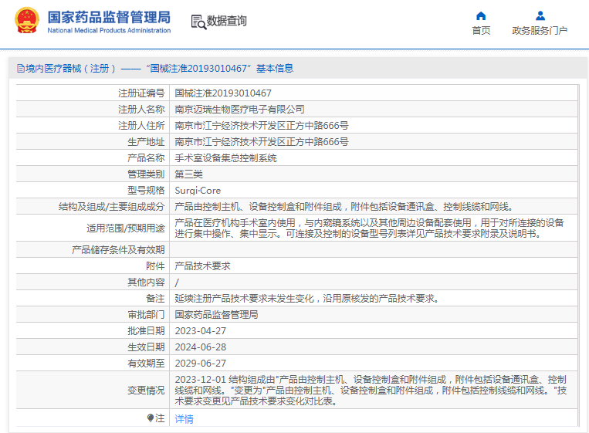Viewport: 589px width, 433px height.
Task: Click model value Surgi·Core
Action: [x=198, y=191]
